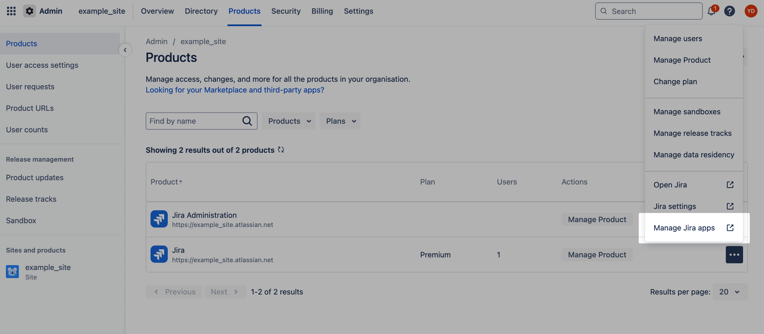Open User access settings in sidebar
Image resolution: width=764 pixels, height=334 pixels.
pyautogui.click(x=60, y=65)
